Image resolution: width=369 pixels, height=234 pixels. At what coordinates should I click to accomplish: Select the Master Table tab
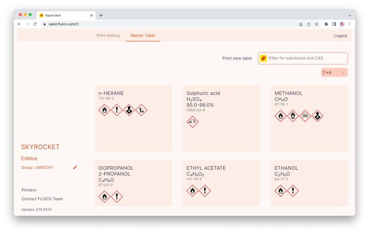coord(143,35)
